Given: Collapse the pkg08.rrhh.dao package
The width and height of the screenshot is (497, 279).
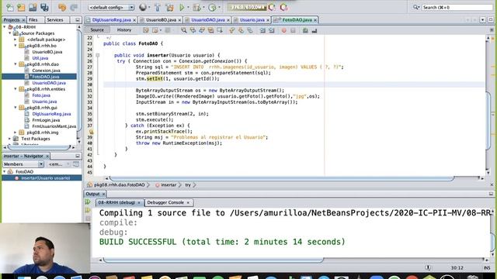Looking at the screenshot, I should [x=16, y=64].
